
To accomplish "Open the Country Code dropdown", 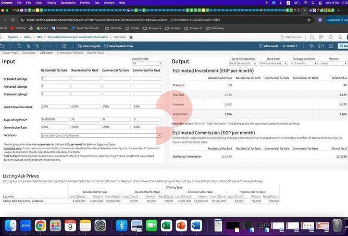I will pos(147,63).
